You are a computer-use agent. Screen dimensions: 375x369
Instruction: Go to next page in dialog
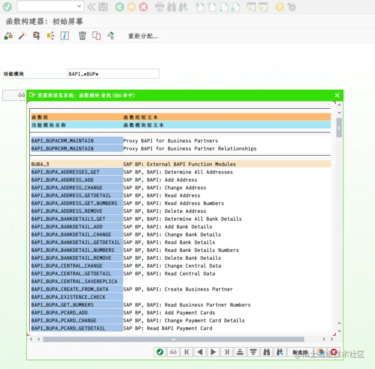point(213,352)
